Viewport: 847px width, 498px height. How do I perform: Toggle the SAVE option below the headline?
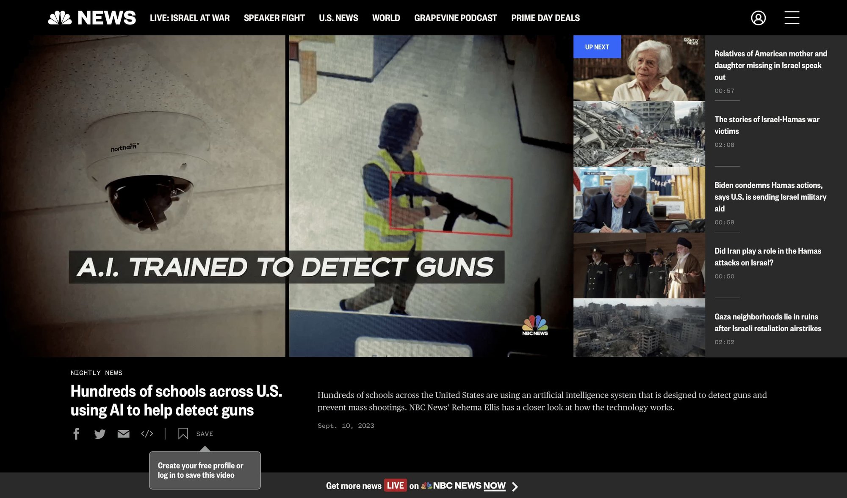pos(204,434)
